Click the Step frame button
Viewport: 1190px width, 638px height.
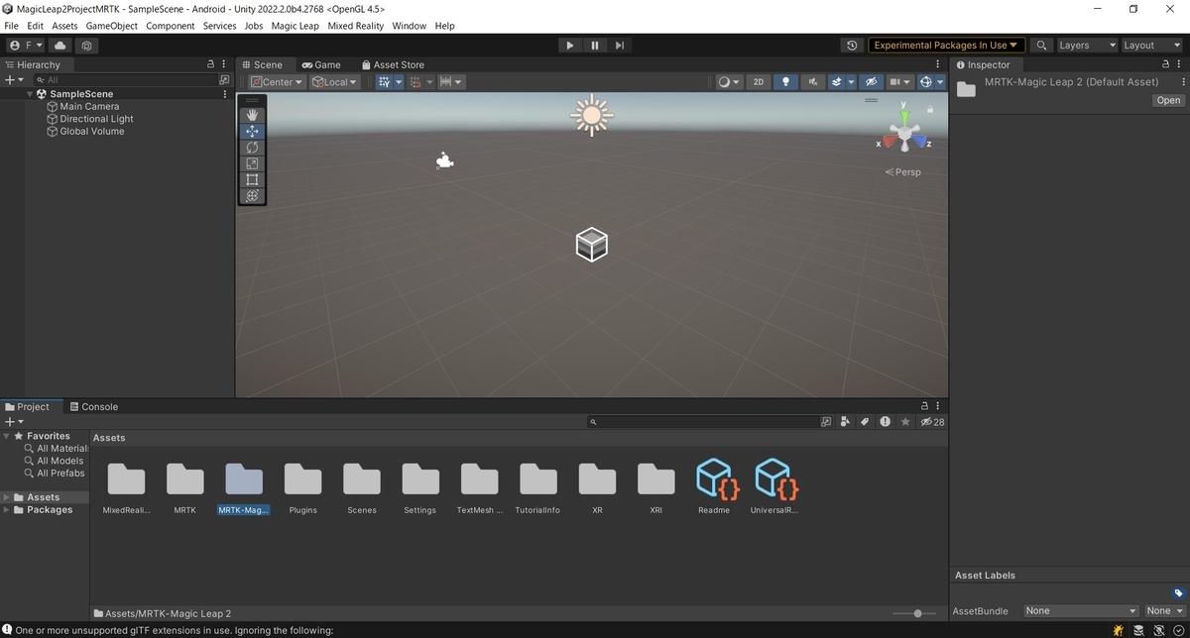[x=620, y=46]
